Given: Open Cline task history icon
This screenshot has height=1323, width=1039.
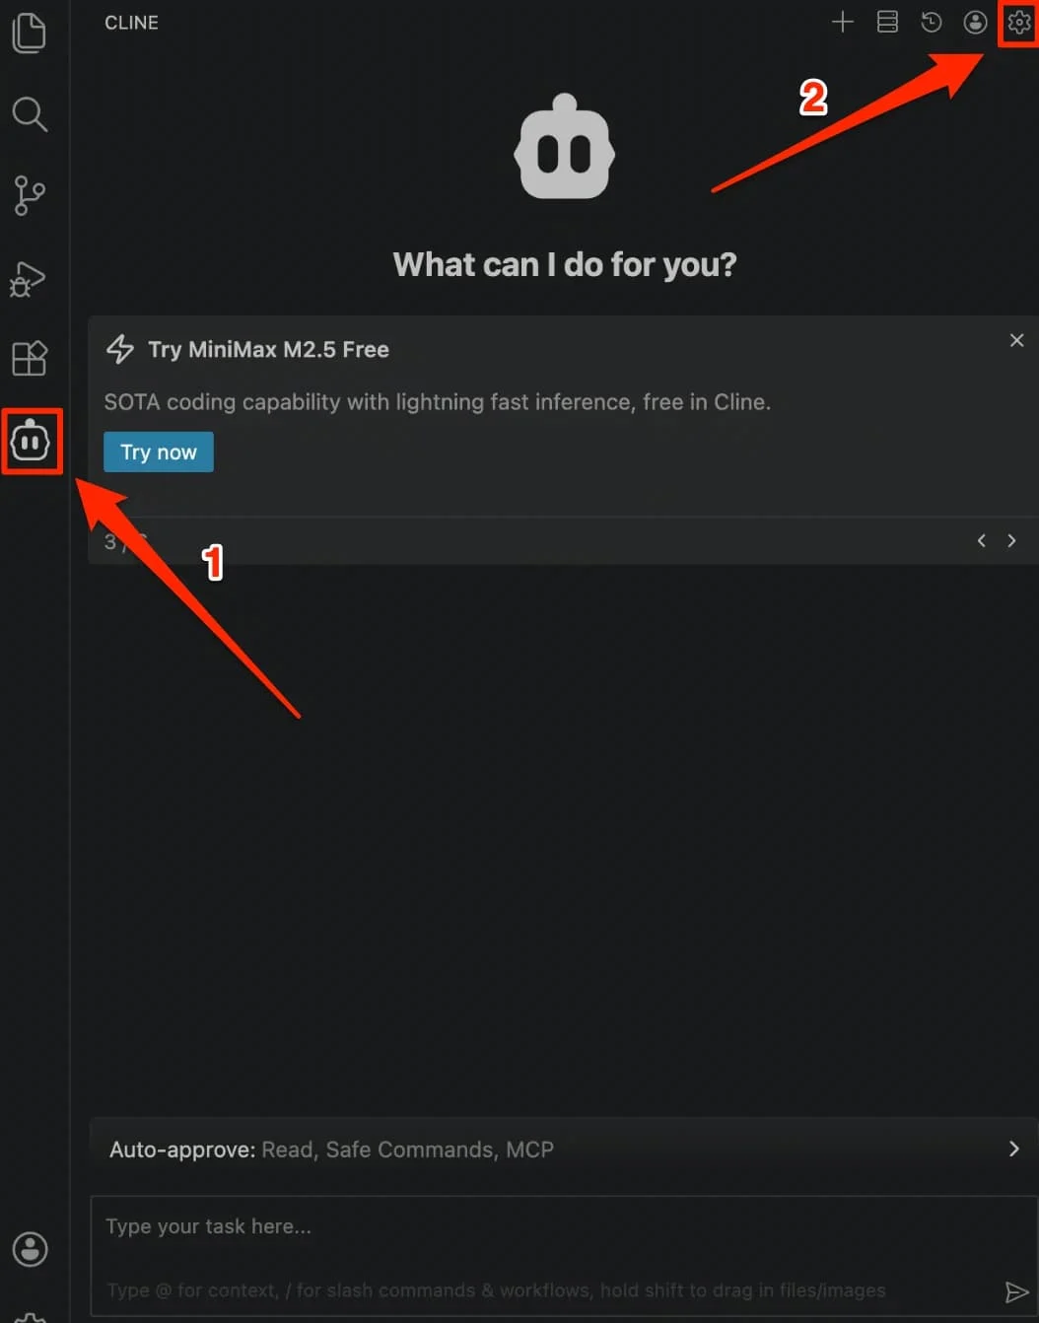Looking at the screenshot, I should pos(931,22).
